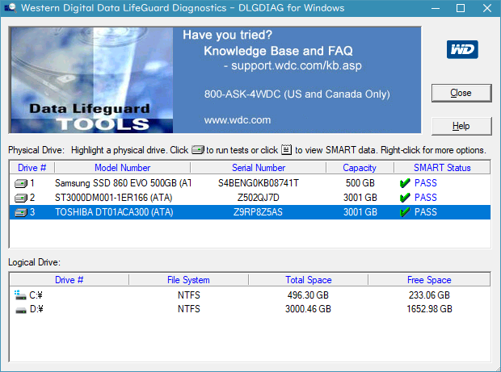This screenshot has height=372, width=501.
Task: Click the run tests icon in instructions
Action: click(x=198, y=149)
